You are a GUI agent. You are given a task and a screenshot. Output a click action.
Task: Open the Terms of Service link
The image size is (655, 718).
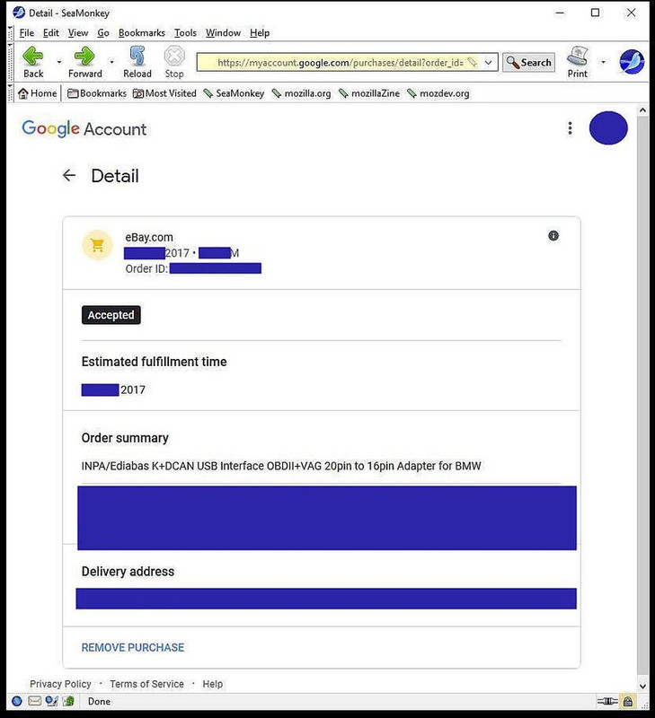[146, 684]
